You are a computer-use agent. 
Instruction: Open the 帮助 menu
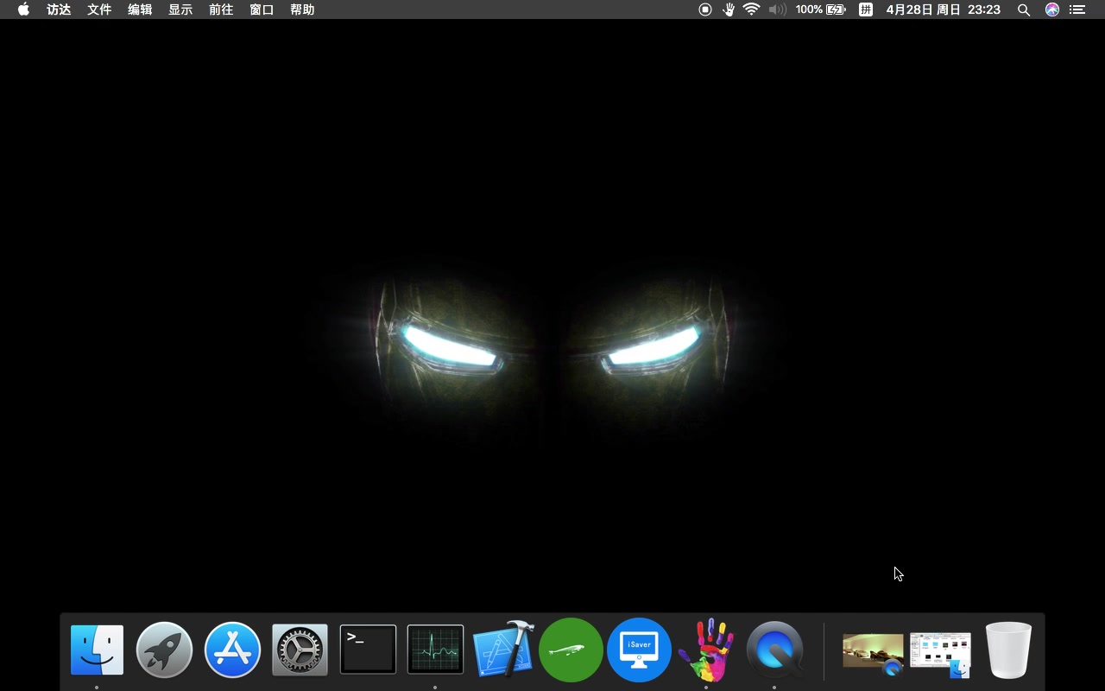click(302, 10)
